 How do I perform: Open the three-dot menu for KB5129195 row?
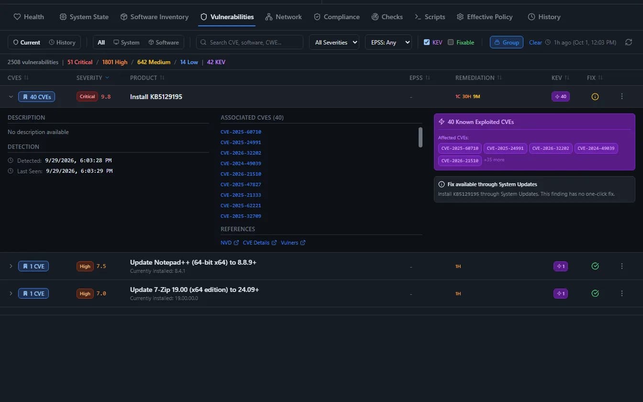click(x=622, y=96)
